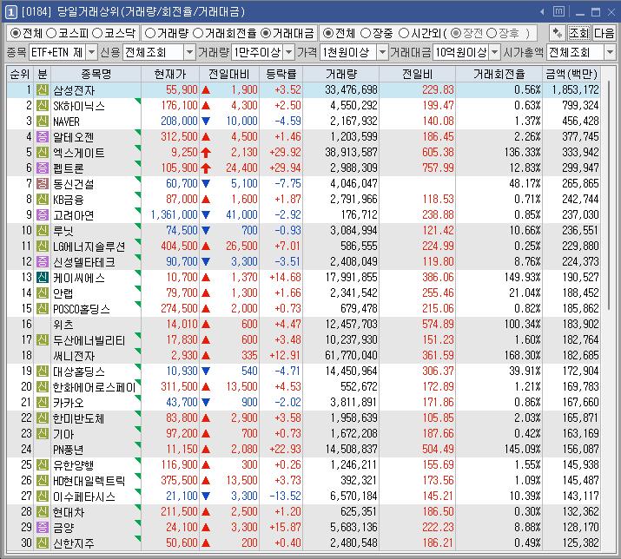Click the window number 1 icon in the title bar

coord(10,12)
